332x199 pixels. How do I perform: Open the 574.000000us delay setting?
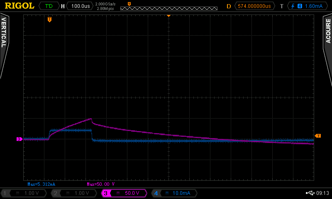[x=254, y=6]
